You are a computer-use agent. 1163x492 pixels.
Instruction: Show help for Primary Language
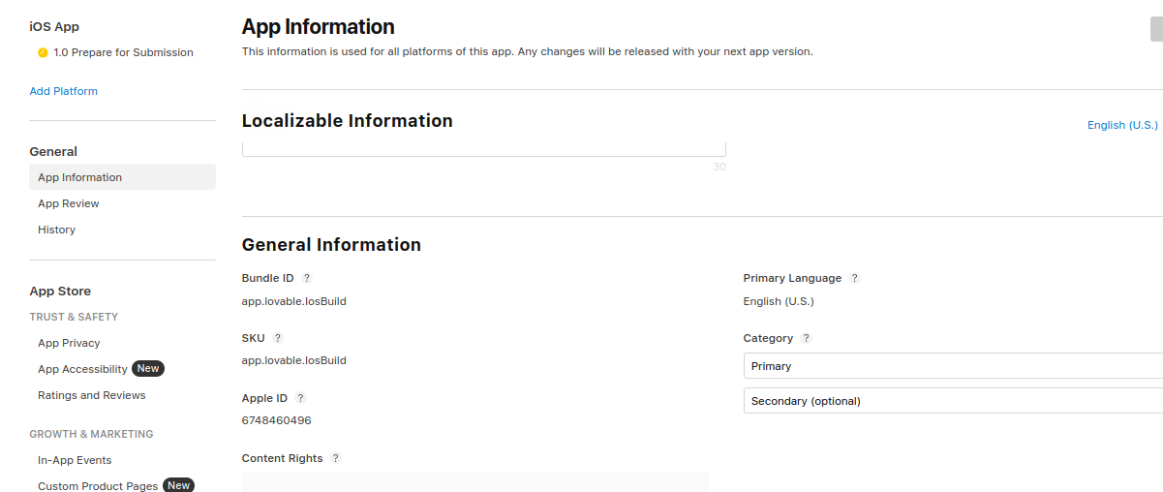click(854, 278)
